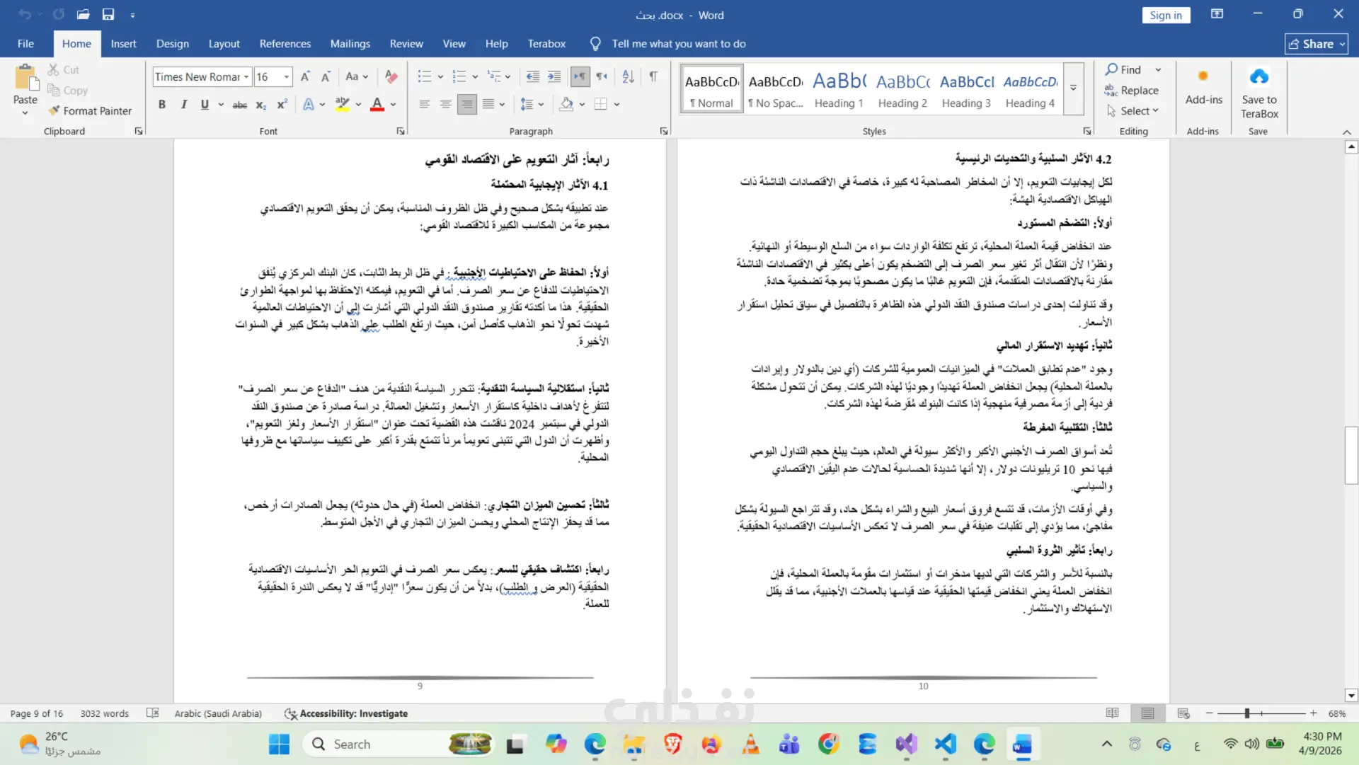Image resolution: width=1359 pixels, height=765 pixels.
Task: Switch to the Layout tab
Action: click(224, 44)
